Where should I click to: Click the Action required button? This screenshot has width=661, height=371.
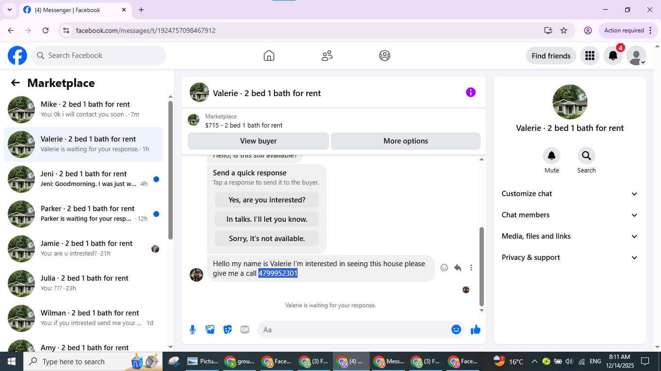coord(629,30)
